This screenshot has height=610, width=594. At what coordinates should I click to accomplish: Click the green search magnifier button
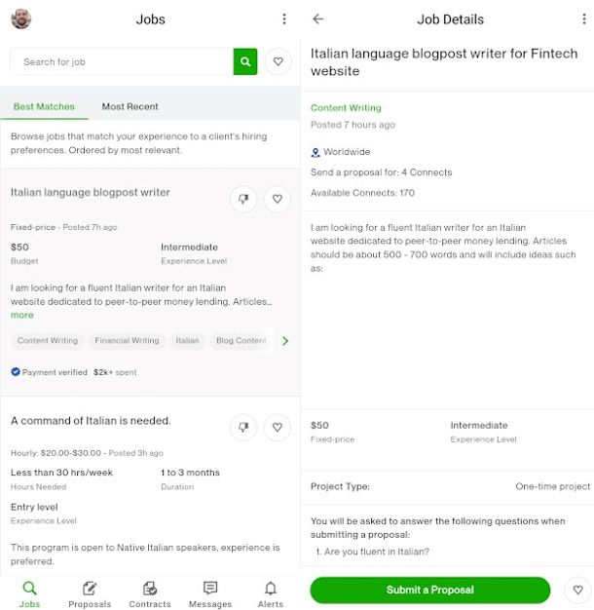point(245,61)
